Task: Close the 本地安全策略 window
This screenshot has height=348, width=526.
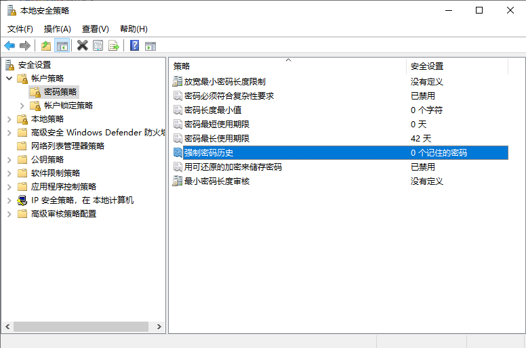Action: [510, 10]
